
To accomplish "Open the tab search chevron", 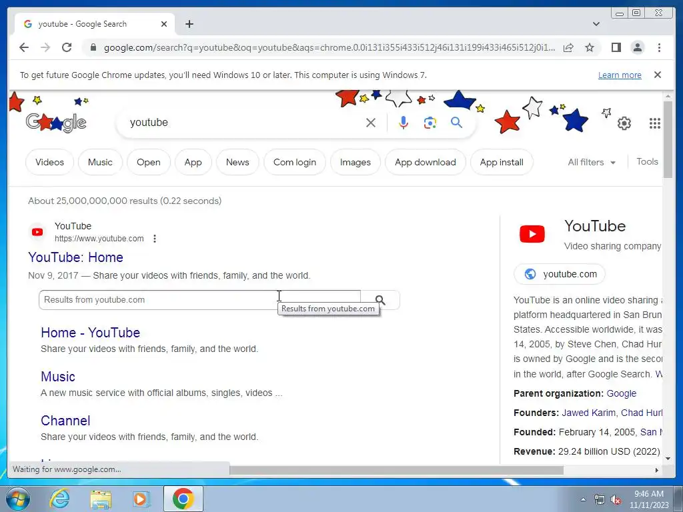I will point(596,24).
